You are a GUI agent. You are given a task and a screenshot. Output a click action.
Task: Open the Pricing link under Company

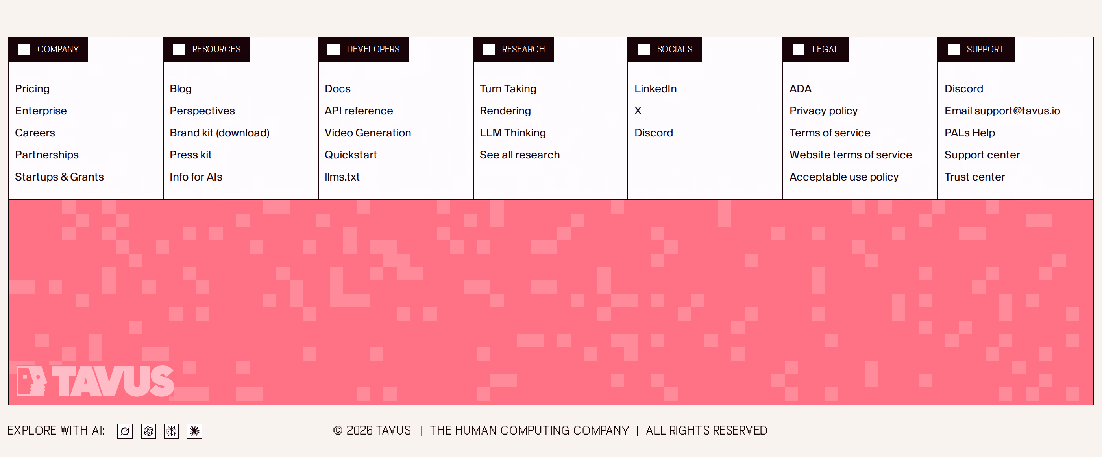[x=32, y=88]
